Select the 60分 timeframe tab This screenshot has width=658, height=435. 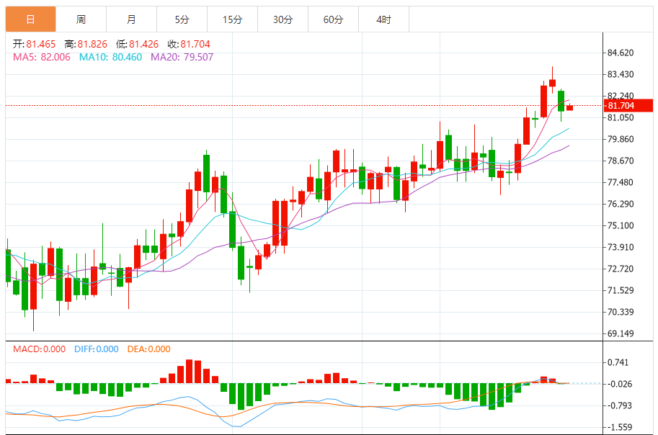coord(333,19)
